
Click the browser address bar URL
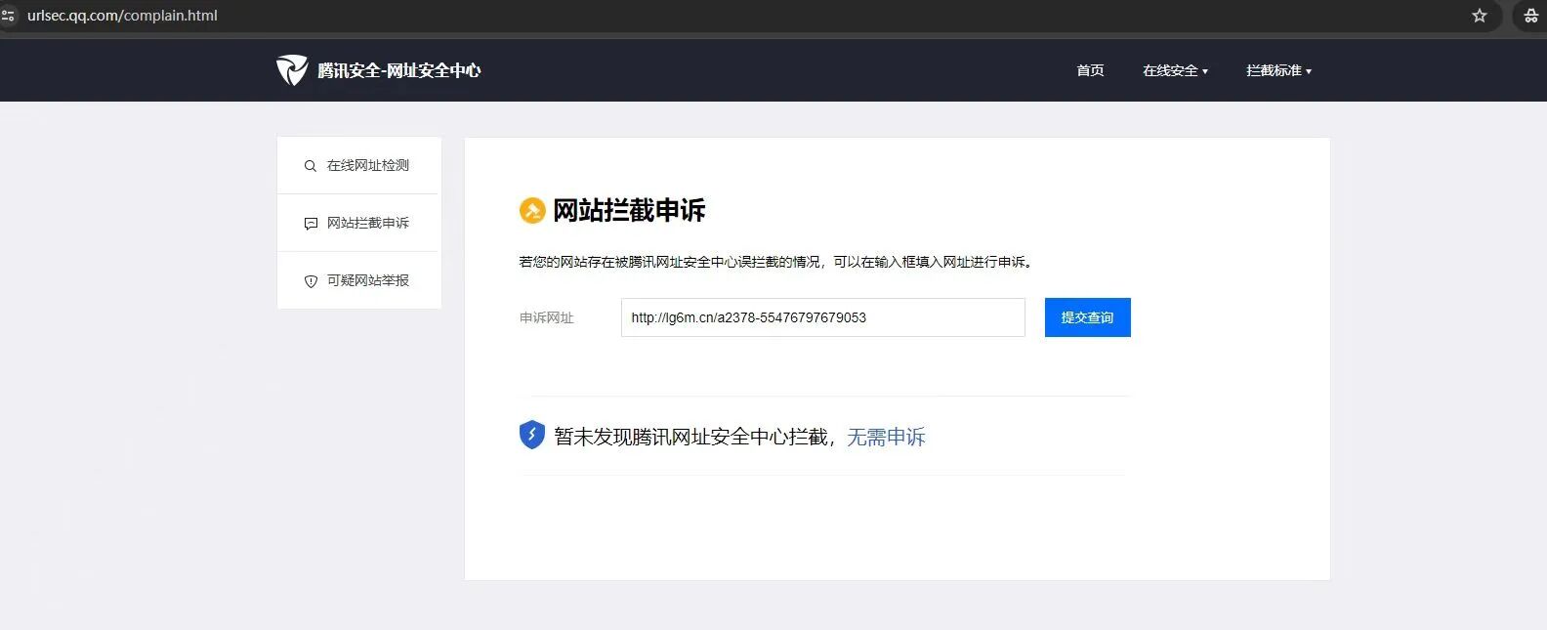(122, 16)
